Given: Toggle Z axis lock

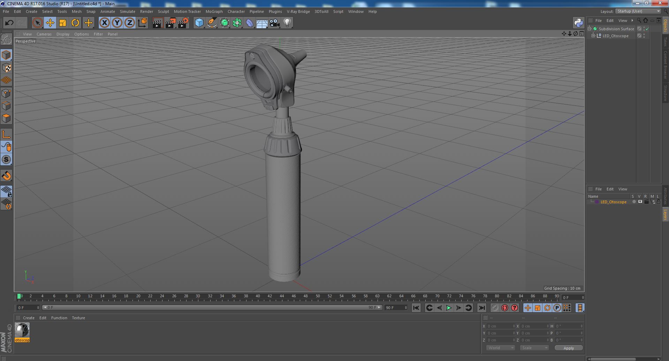Looking at the screenshot, I should 130,23.
